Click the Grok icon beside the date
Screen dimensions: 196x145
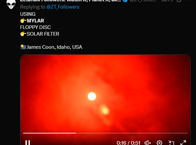coord(179,1)
